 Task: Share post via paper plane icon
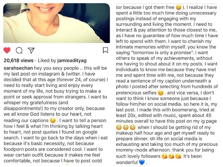tap(31, 50)
